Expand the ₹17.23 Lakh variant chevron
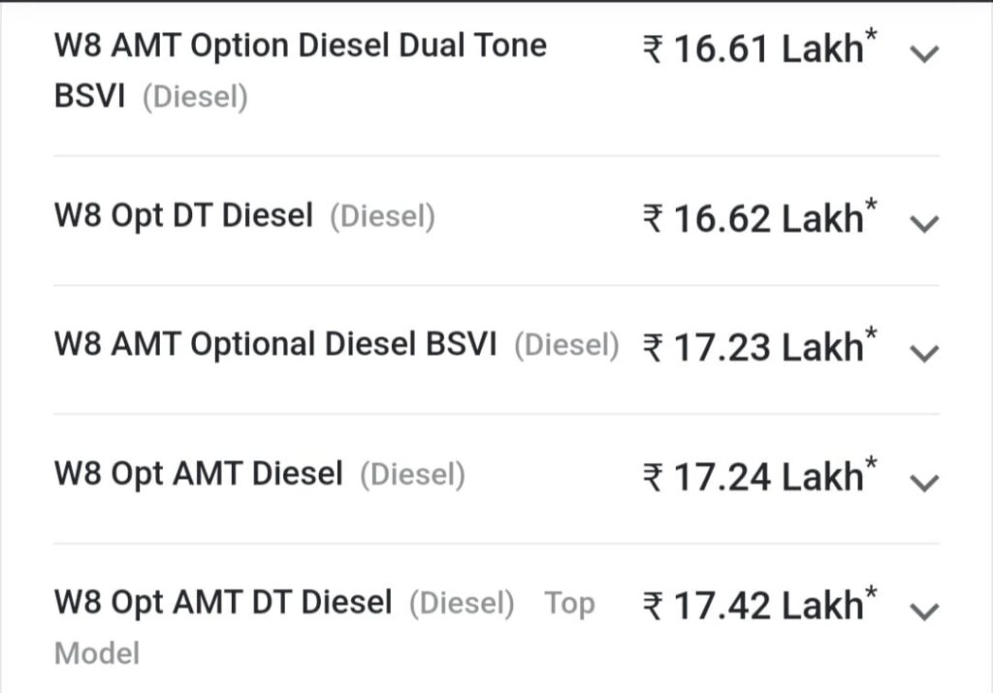Viewport: 993px width, 693px height. (925, 353)
